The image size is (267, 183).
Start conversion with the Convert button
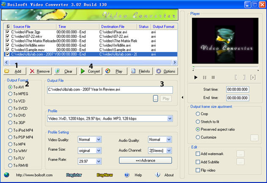(91, 71)
